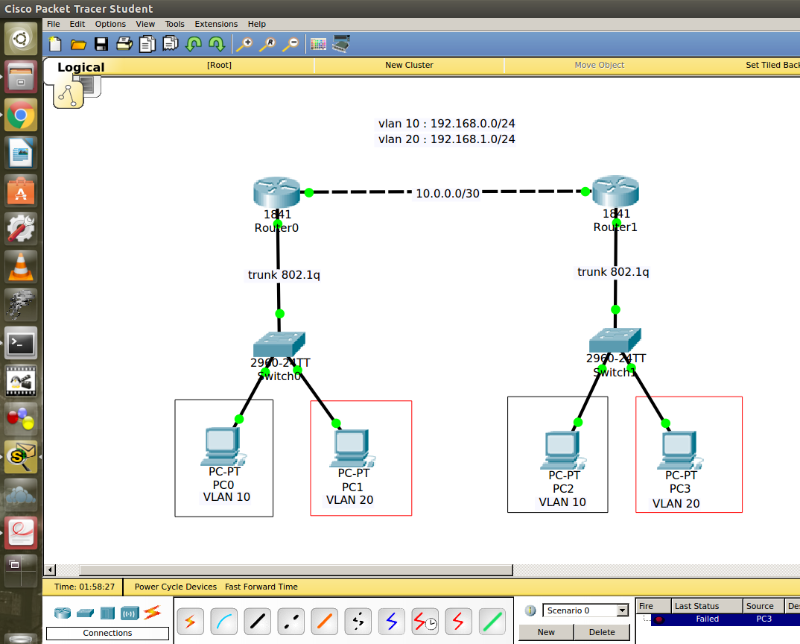Select the Wireless Devices category icon
This screenshot has width=800, height=644.
point(130,613)
